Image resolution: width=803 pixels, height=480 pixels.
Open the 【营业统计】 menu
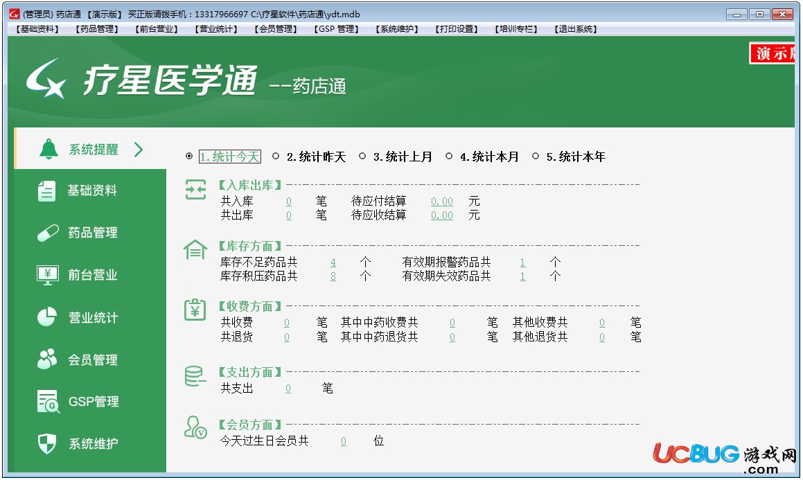216,29
